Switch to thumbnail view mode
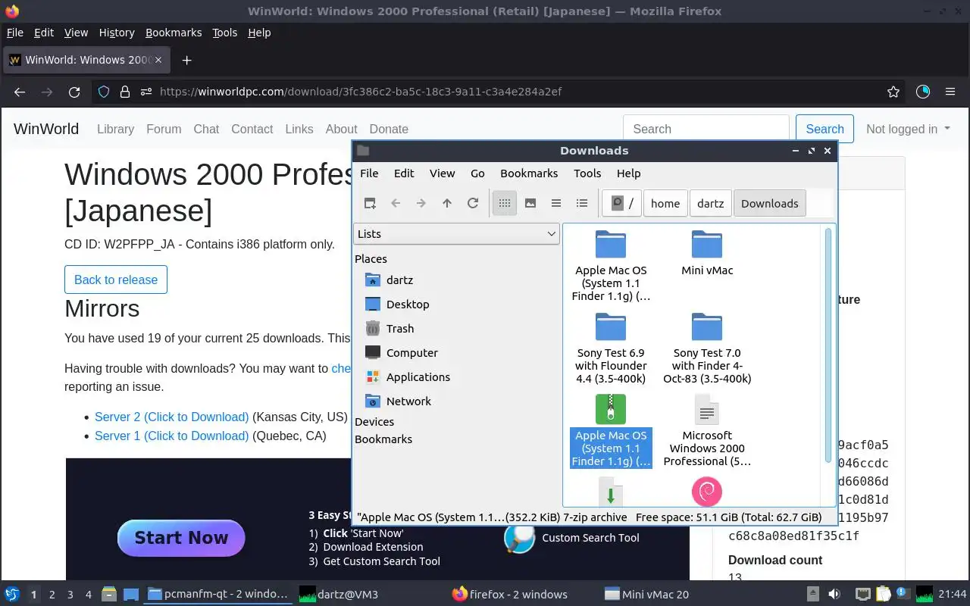Image resolution: width=970 pixels, height=606 pixels. tap(530, 203)
